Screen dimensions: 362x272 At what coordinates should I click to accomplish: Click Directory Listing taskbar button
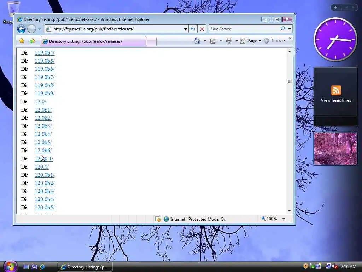(x=85, y=267)
